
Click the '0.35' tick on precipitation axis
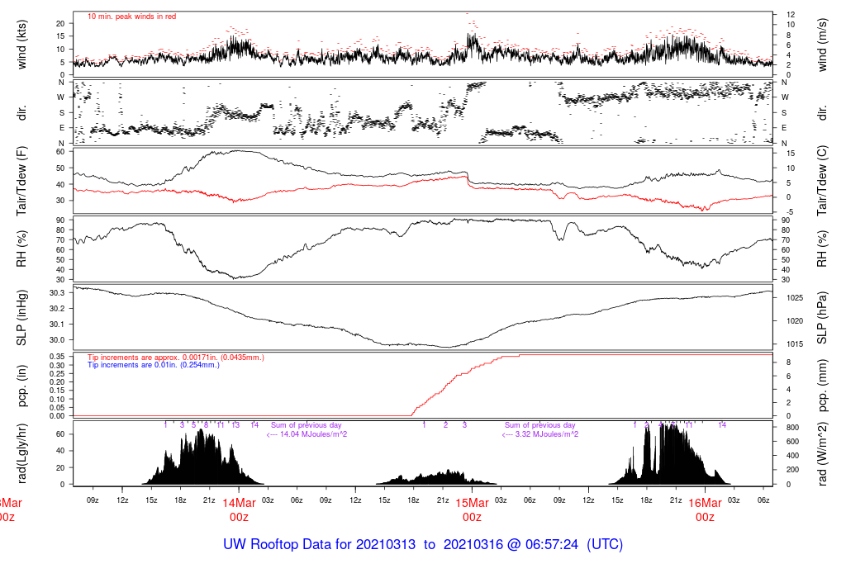(57, 357)
